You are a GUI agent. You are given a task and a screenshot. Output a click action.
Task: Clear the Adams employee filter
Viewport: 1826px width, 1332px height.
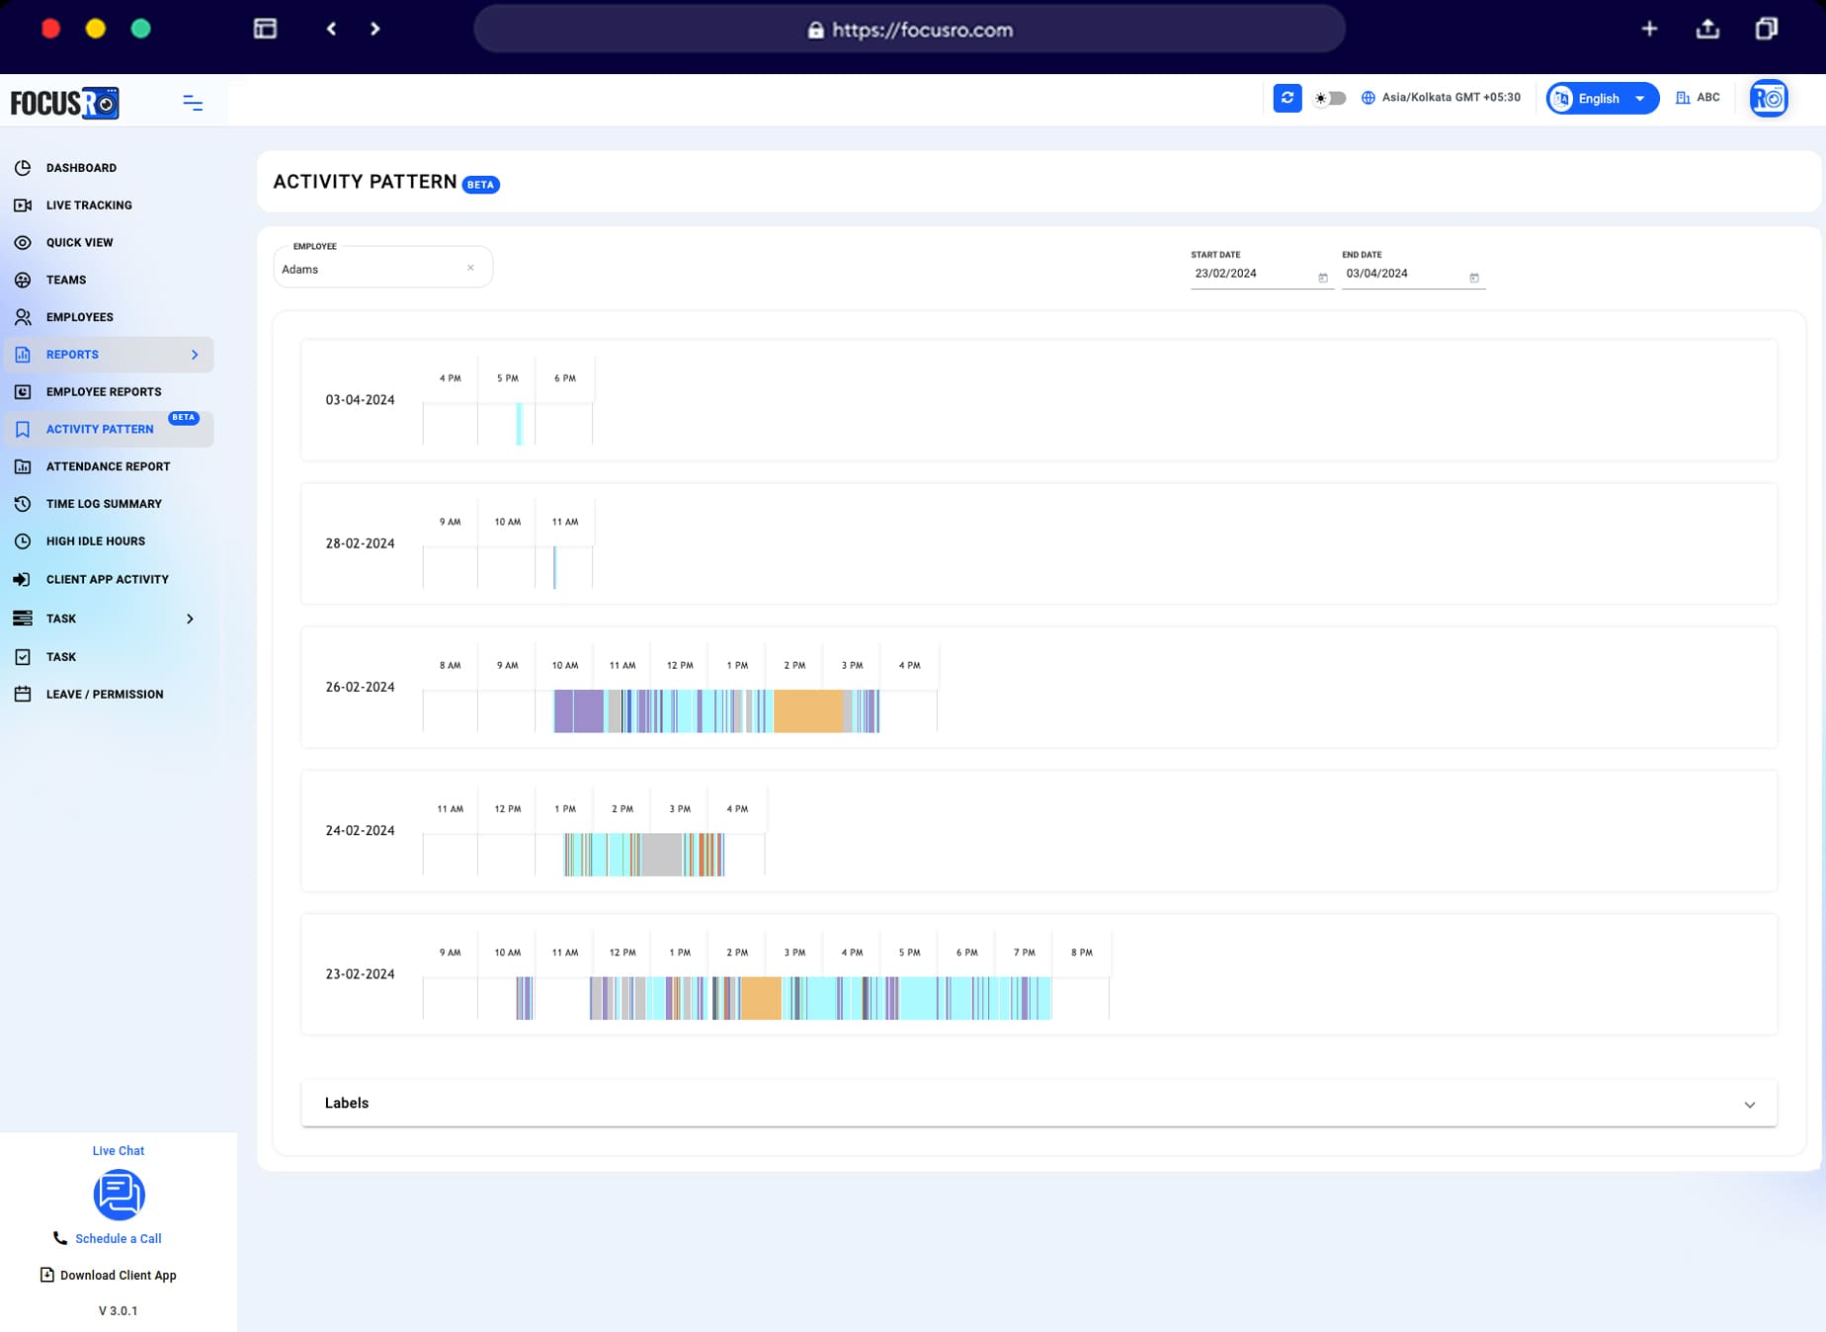coord(471,267)
